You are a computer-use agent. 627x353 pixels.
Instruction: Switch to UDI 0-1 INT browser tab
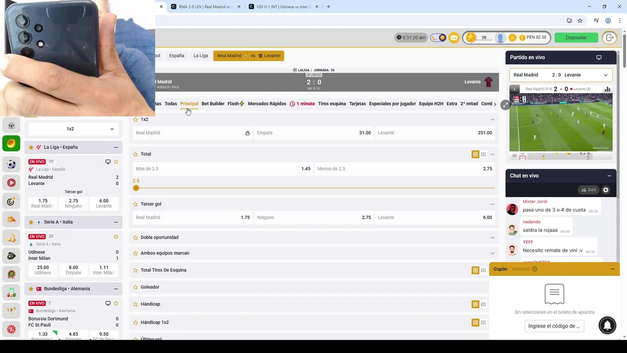pyautogui.click(x=283, y=7)
